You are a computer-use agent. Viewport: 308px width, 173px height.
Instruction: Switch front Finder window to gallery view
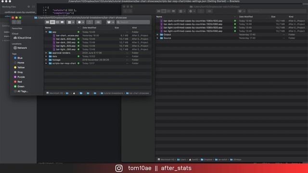click(62, 22)
